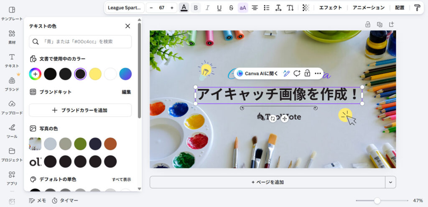Screen dimensions: 428x207
Task: Lock the page with top lock icon
Action: click(368, 25)
